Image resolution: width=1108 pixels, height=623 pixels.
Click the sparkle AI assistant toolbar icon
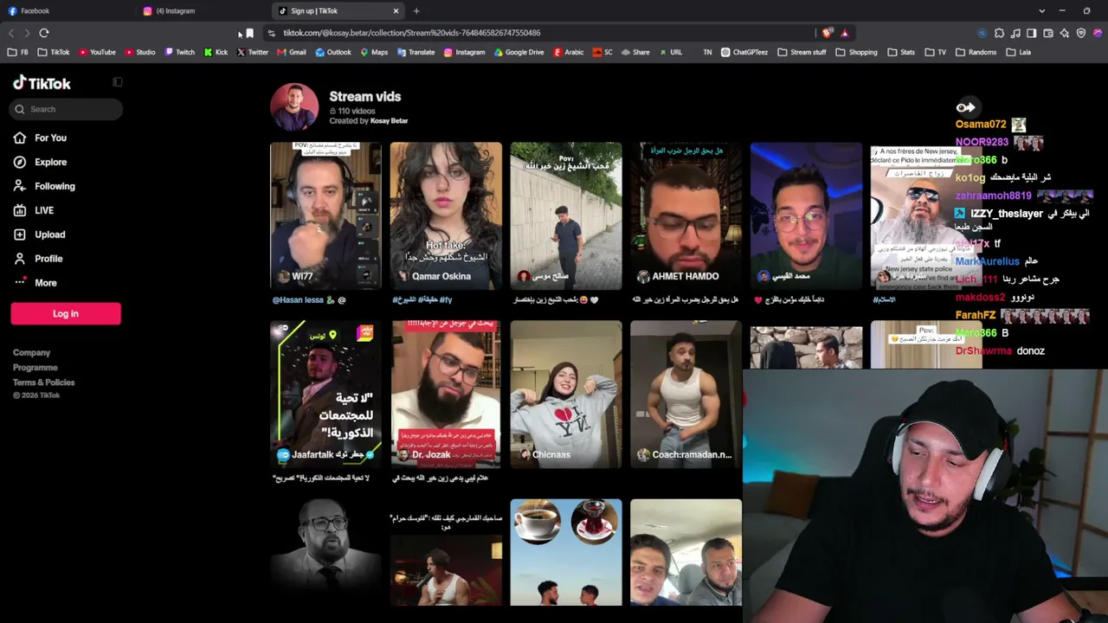click(x=1065, y=33)
